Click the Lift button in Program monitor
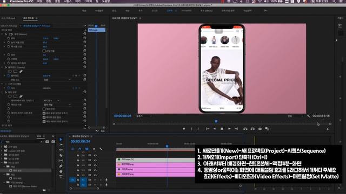 click(x=245, y=129)
